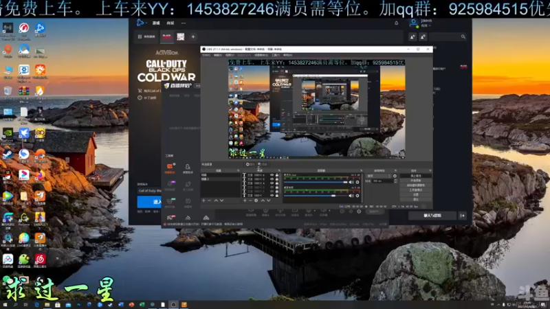
Task: Open Battle.net 商城 tab
Action: pyautogui.click(x=170, y=23)
